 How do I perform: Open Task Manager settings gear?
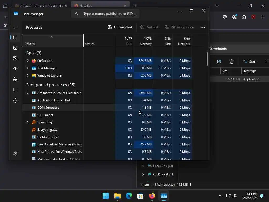tap(15, 154)
